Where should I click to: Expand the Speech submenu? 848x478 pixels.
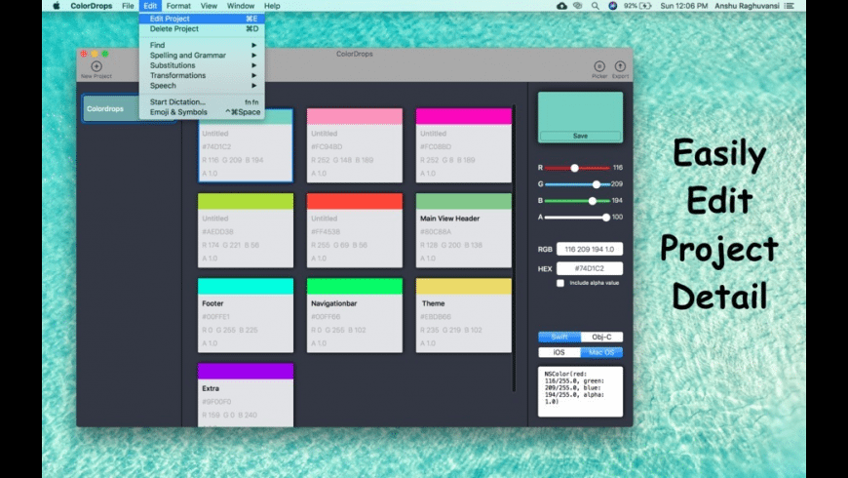(x=202, y=86)
